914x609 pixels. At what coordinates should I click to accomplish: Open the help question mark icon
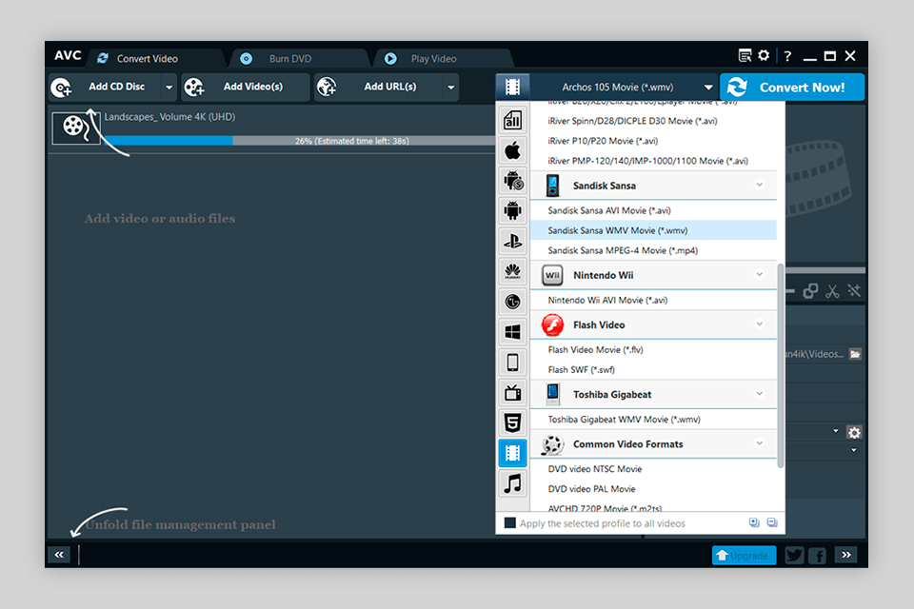click(x=787, y=56)
